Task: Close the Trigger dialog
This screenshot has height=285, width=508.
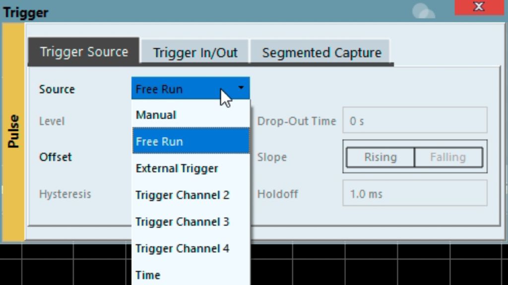Action: click(478, 7)
